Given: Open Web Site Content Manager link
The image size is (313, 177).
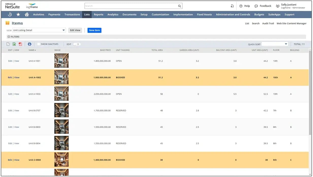Looking at the screenshot, I should (291, 23).
